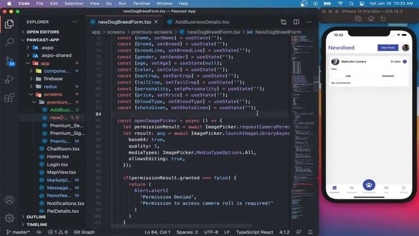Open Explorer more actions ellipsis
This screenshot has width=419, height=236.
click(x=75, y=22)
